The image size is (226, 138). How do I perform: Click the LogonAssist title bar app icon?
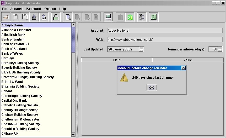3,3
